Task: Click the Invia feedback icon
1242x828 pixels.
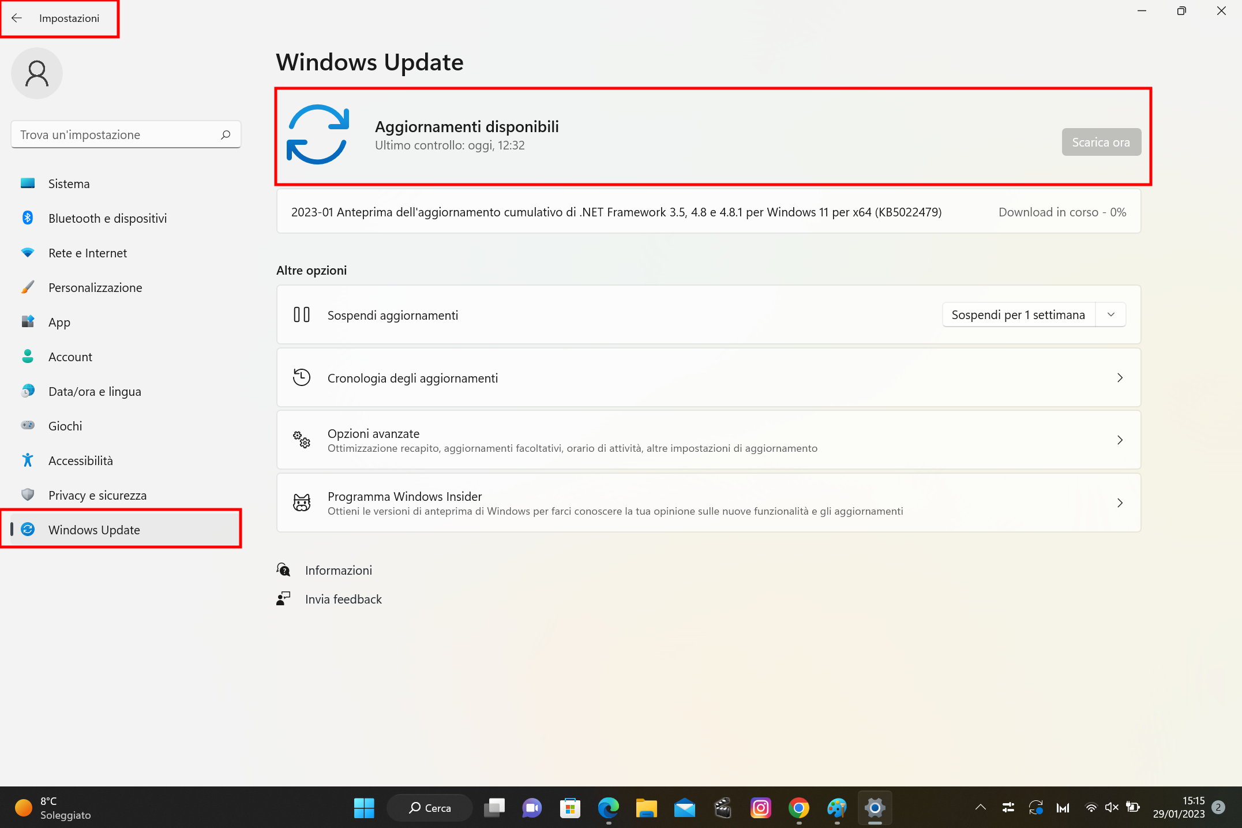Action: pyautogui.click(x=283, y=598)
